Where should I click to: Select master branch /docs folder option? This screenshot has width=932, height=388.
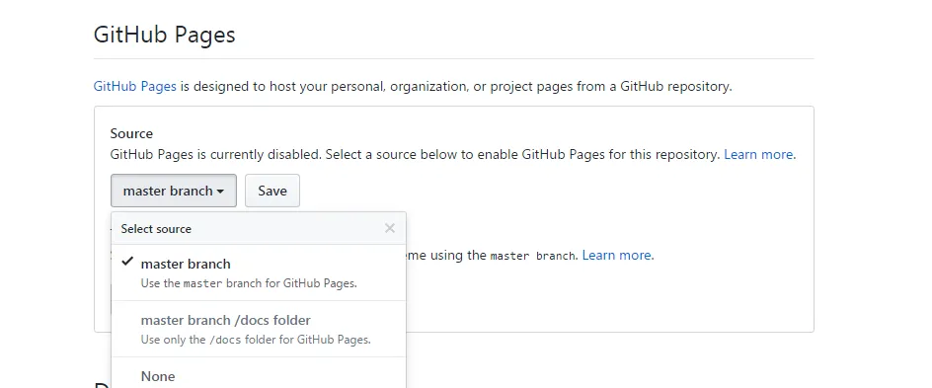pyautogui.click(x=259, y=329)
